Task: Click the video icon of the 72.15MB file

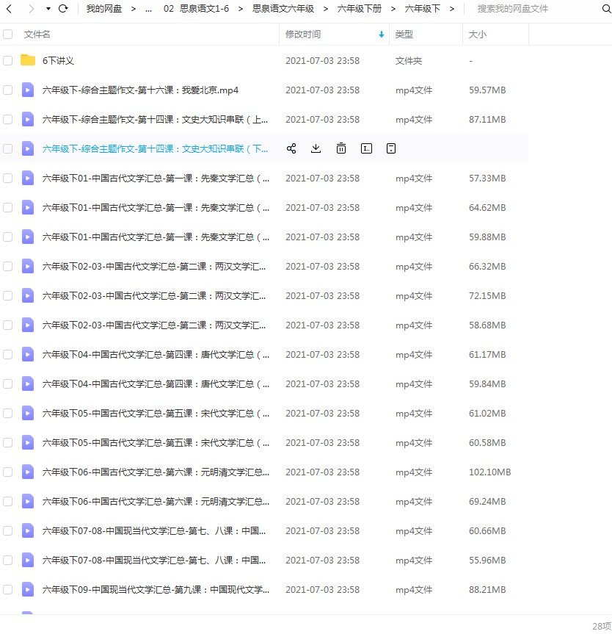Action: [x=28, y=295]
